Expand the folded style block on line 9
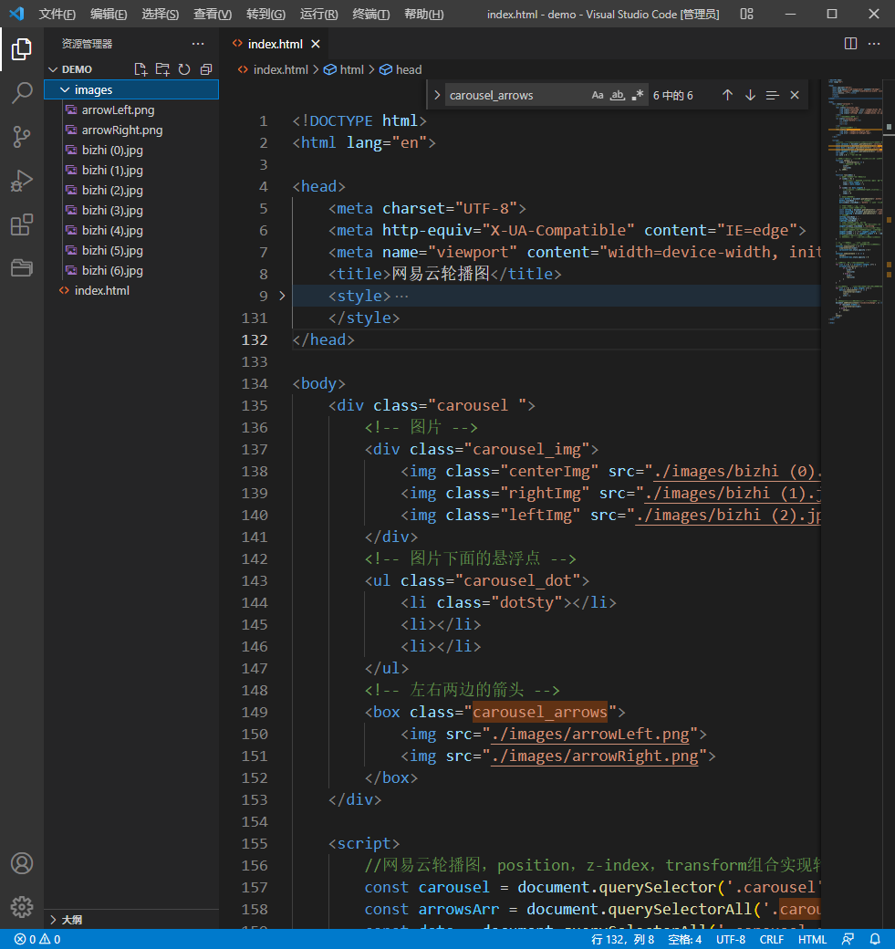This screenshot has width=895, height=949. (x=282, y=296)
